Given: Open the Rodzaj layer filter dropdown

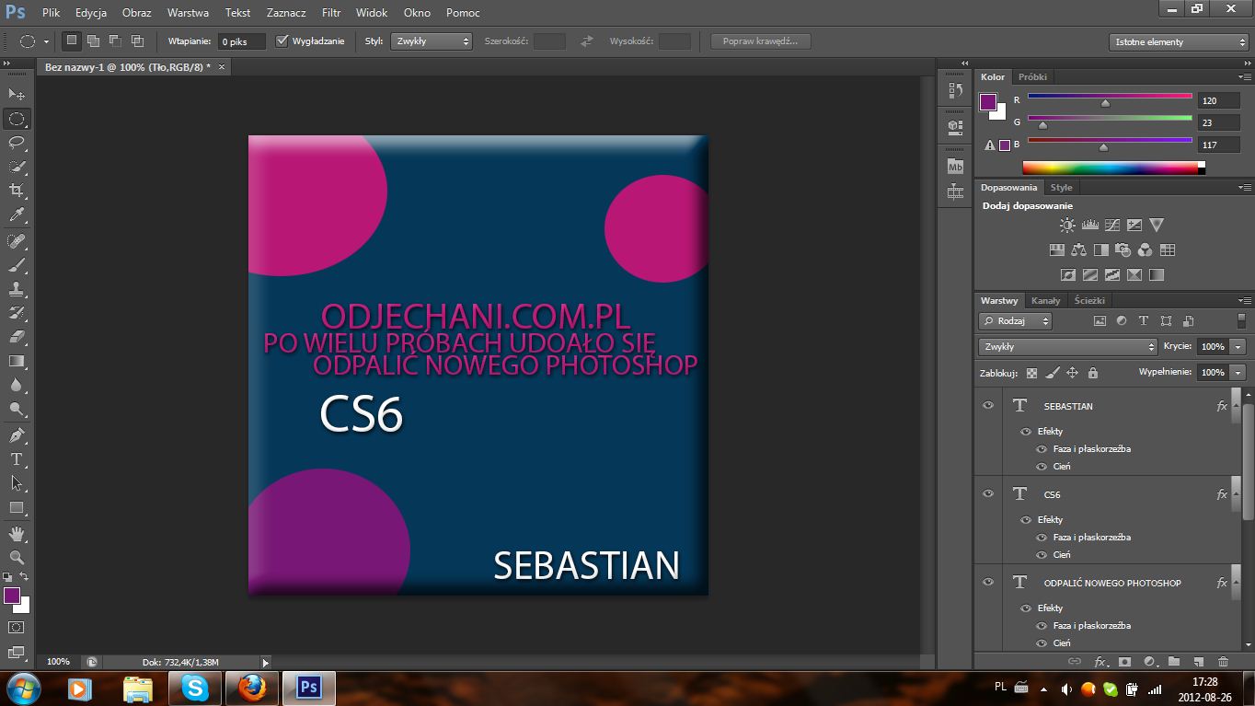Looking at the screenshot, I should (1015, 320).
